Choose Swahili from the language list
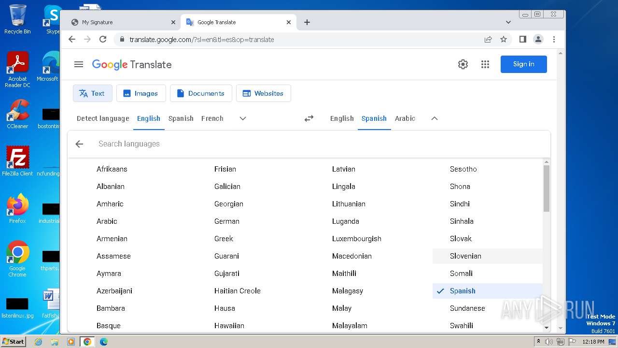This screenshot has height=348, width=618. coord(462,326)
